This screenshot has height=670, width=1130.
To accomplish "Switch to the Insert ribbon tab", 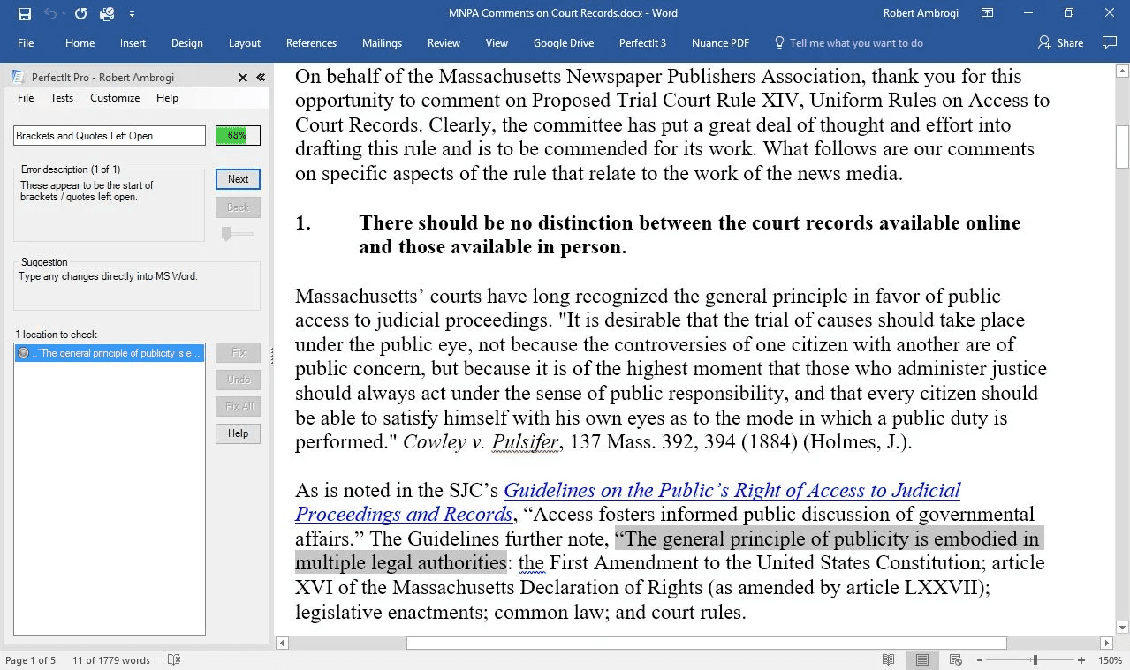I will click(x=133, y=42).
